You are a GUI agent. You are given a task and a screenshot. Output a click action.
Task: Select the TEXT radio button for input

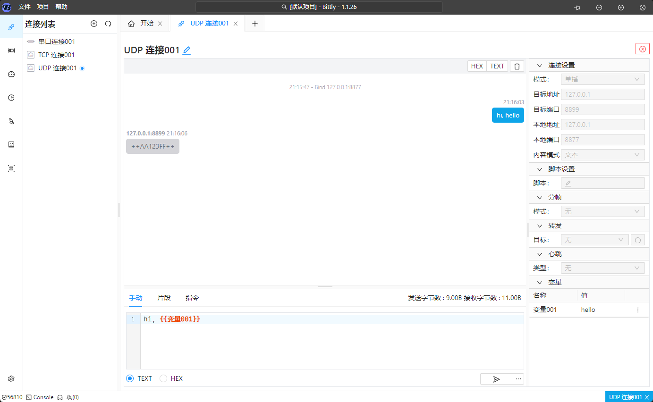coord(130,378)
